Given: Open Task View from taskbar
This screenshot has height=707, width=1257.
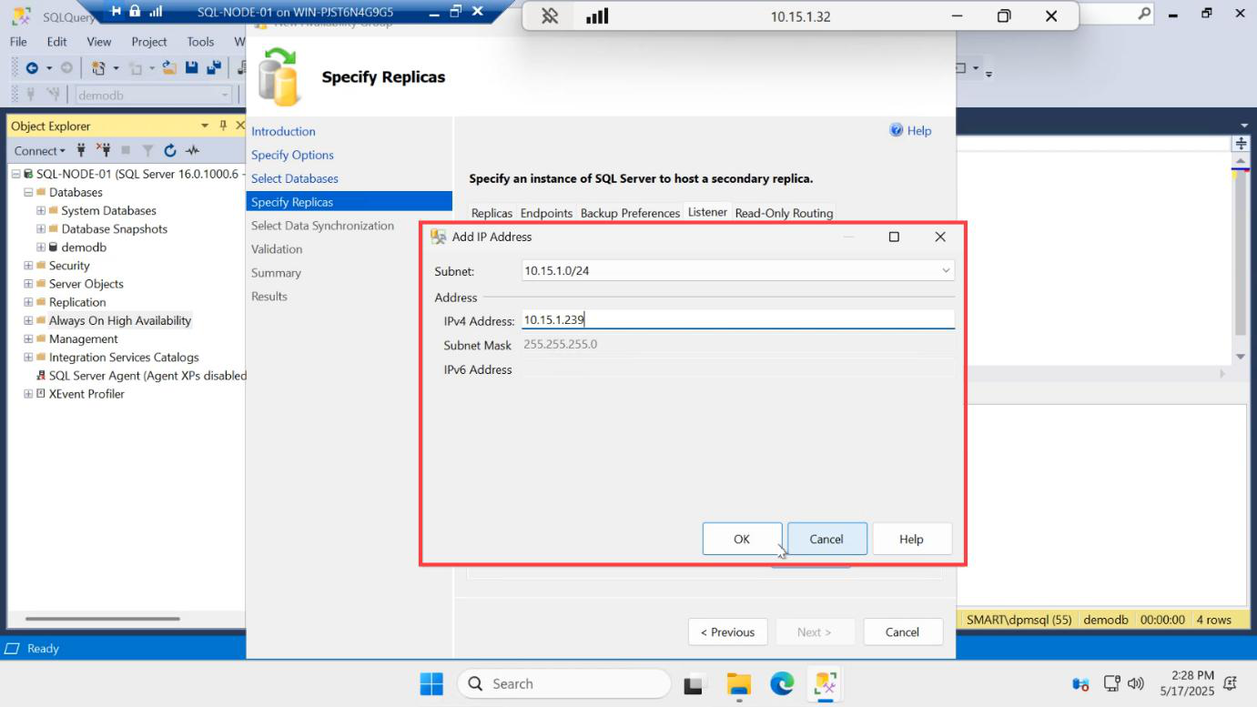Looking at the screenshot, I should pos(695,683).
